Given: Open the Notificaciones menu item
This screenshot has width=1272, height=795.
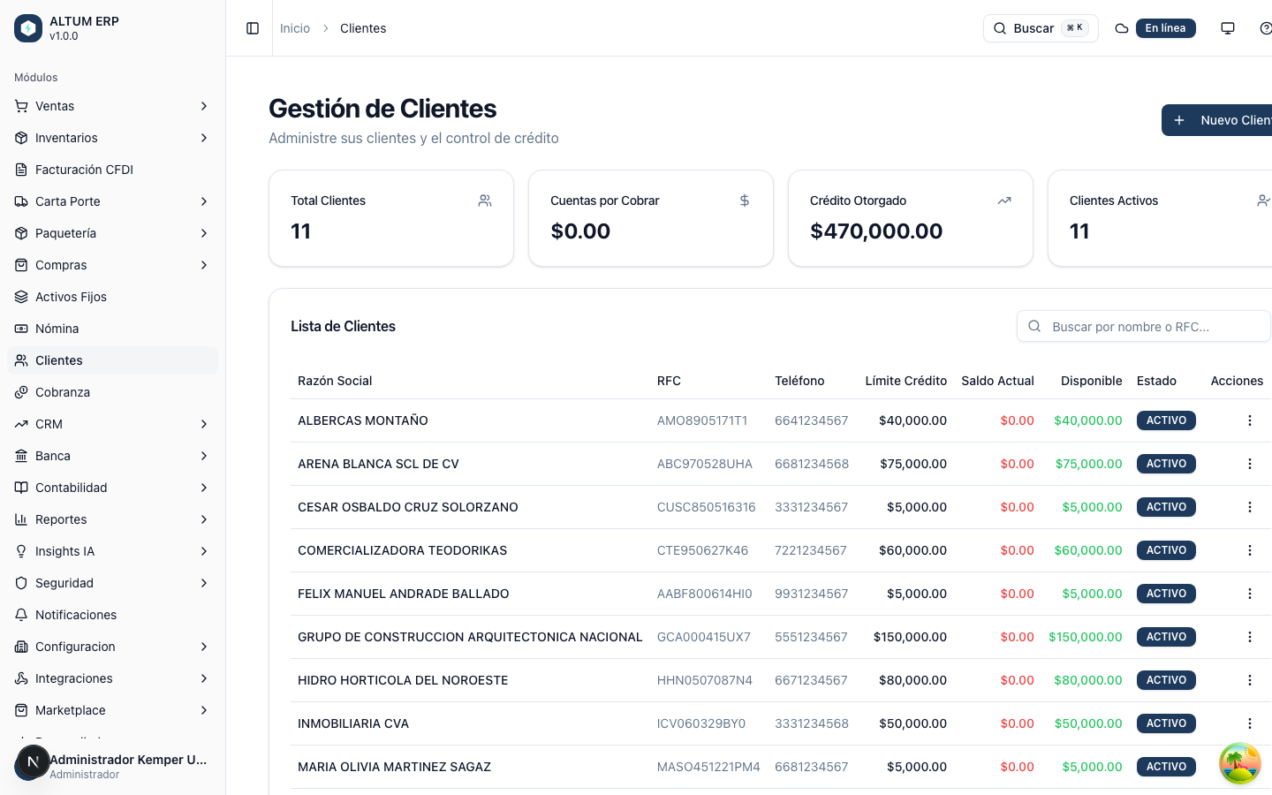Looking at the screenshot, I should (112, 615).
